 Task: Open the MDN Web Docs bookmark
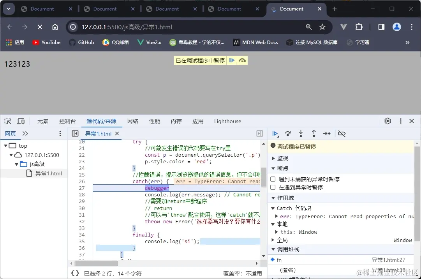coord(255,42)
